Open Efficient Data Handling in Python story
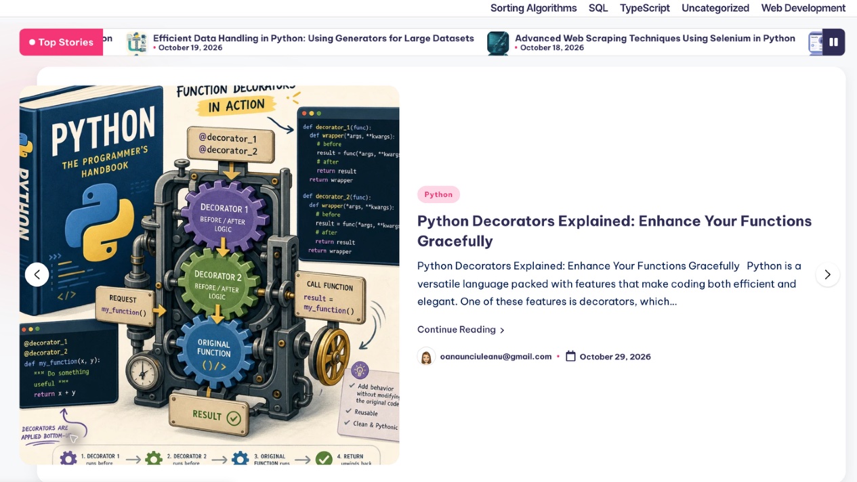Viewport: 857px width, 482px height. [314, 38]
